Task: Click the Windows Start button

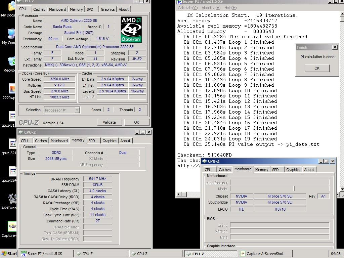Action: (x=9, y=254)
